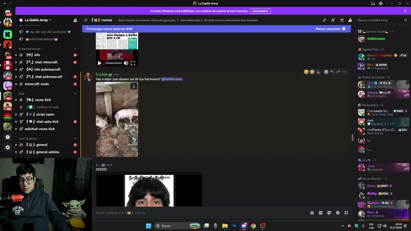Open the Windows Start menu
The image size is (411, 231).
pos(149,226)
